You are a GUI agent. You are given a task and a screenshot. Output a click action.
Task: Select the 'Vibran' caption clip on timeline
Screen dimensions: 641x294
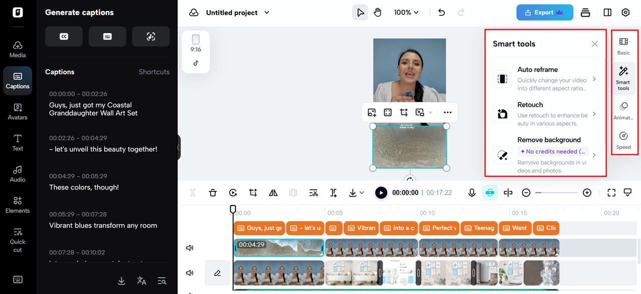click(x=361, y=228)
